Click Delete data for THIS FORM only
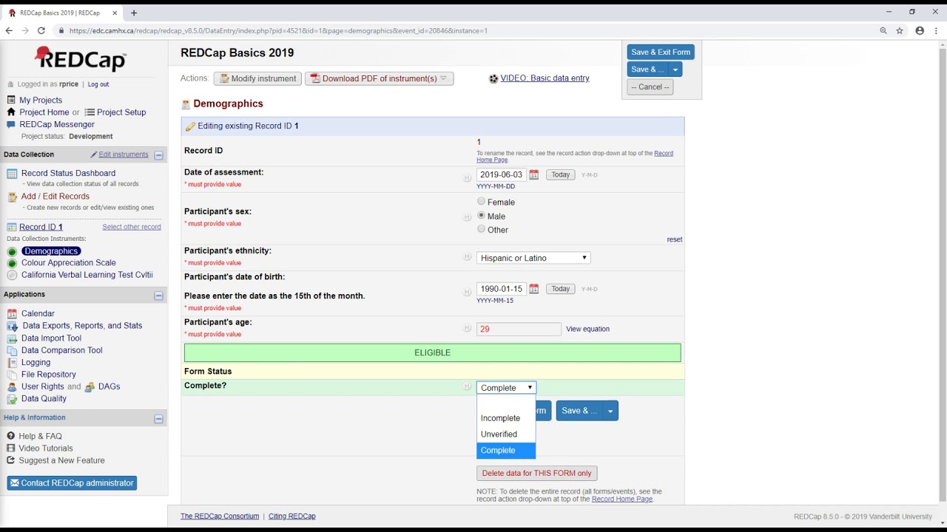The image size is (947, 532). pyautogui.click(x=536, y=473)
